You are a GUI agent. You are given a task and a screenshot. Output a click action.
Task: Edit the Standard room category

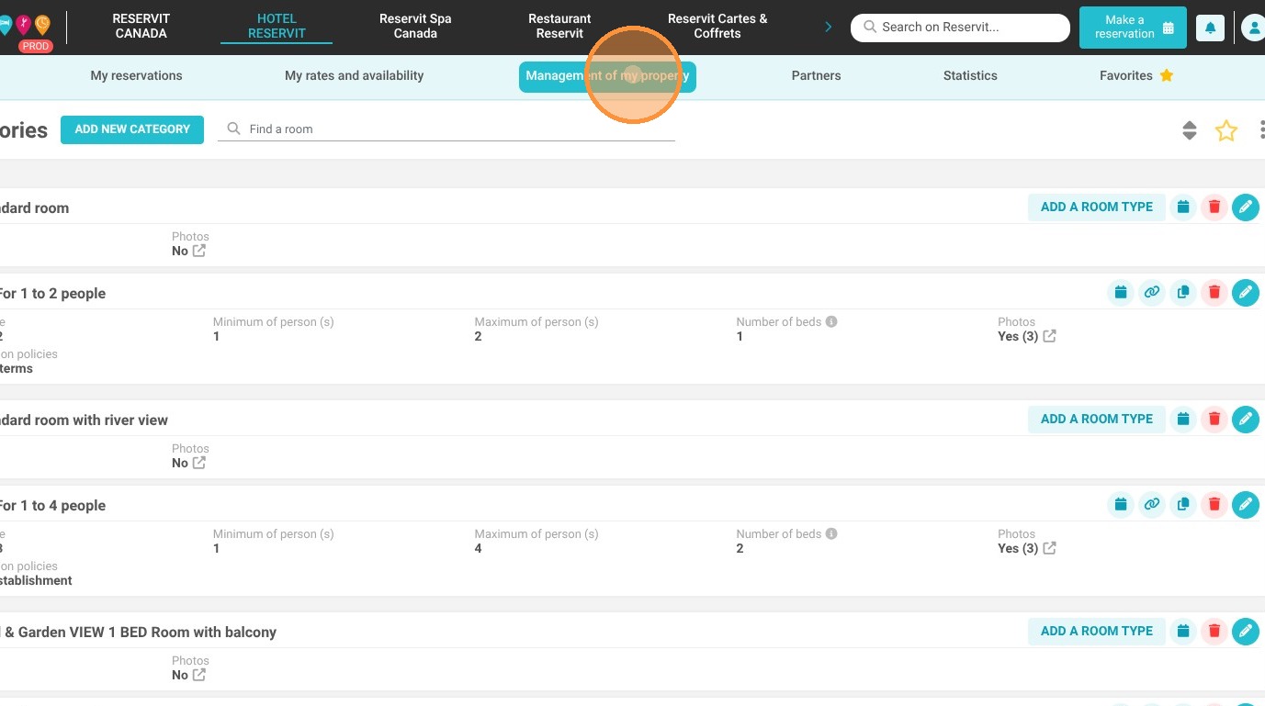[x=1246, y=207]
